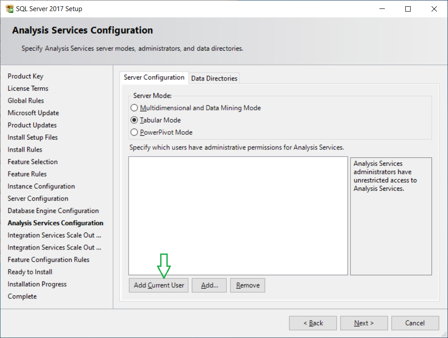The image size is (448, 338).
Task: Select Ready to Install in sidebar
Action: tap(30, 272)
